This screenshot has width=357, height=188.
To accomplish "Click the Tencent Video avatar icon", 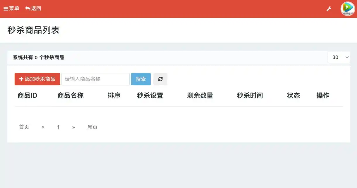I will 347,9.
